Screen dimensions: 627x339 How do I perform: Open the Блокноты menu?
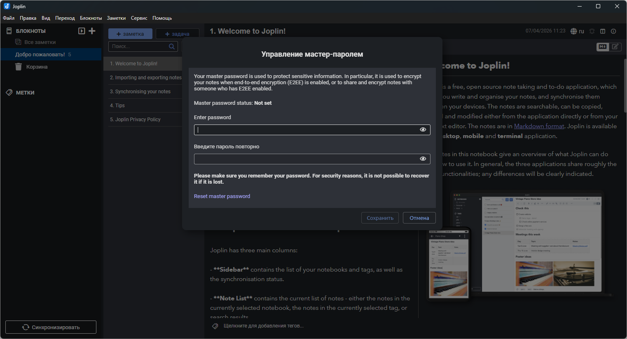coord(91,18)
